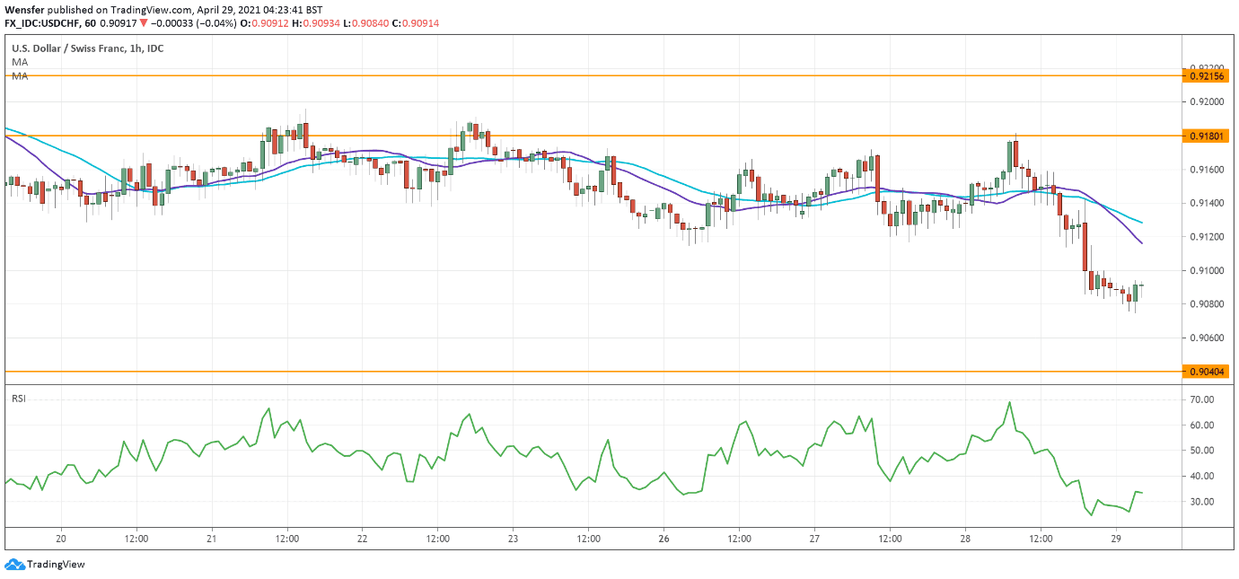Click the 0.90600 price axis label

pyautogui.click(x=1206, y=338)
